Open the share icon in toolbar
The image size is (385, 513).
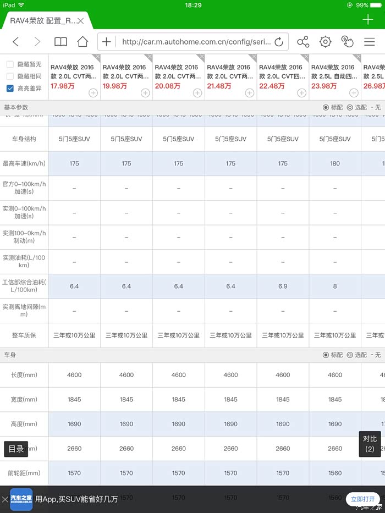pos(303,42)
